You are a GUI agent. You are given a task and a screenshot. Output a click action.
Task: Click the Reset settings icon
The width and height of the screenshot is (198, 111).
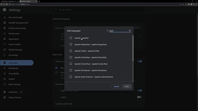point(5,84)
